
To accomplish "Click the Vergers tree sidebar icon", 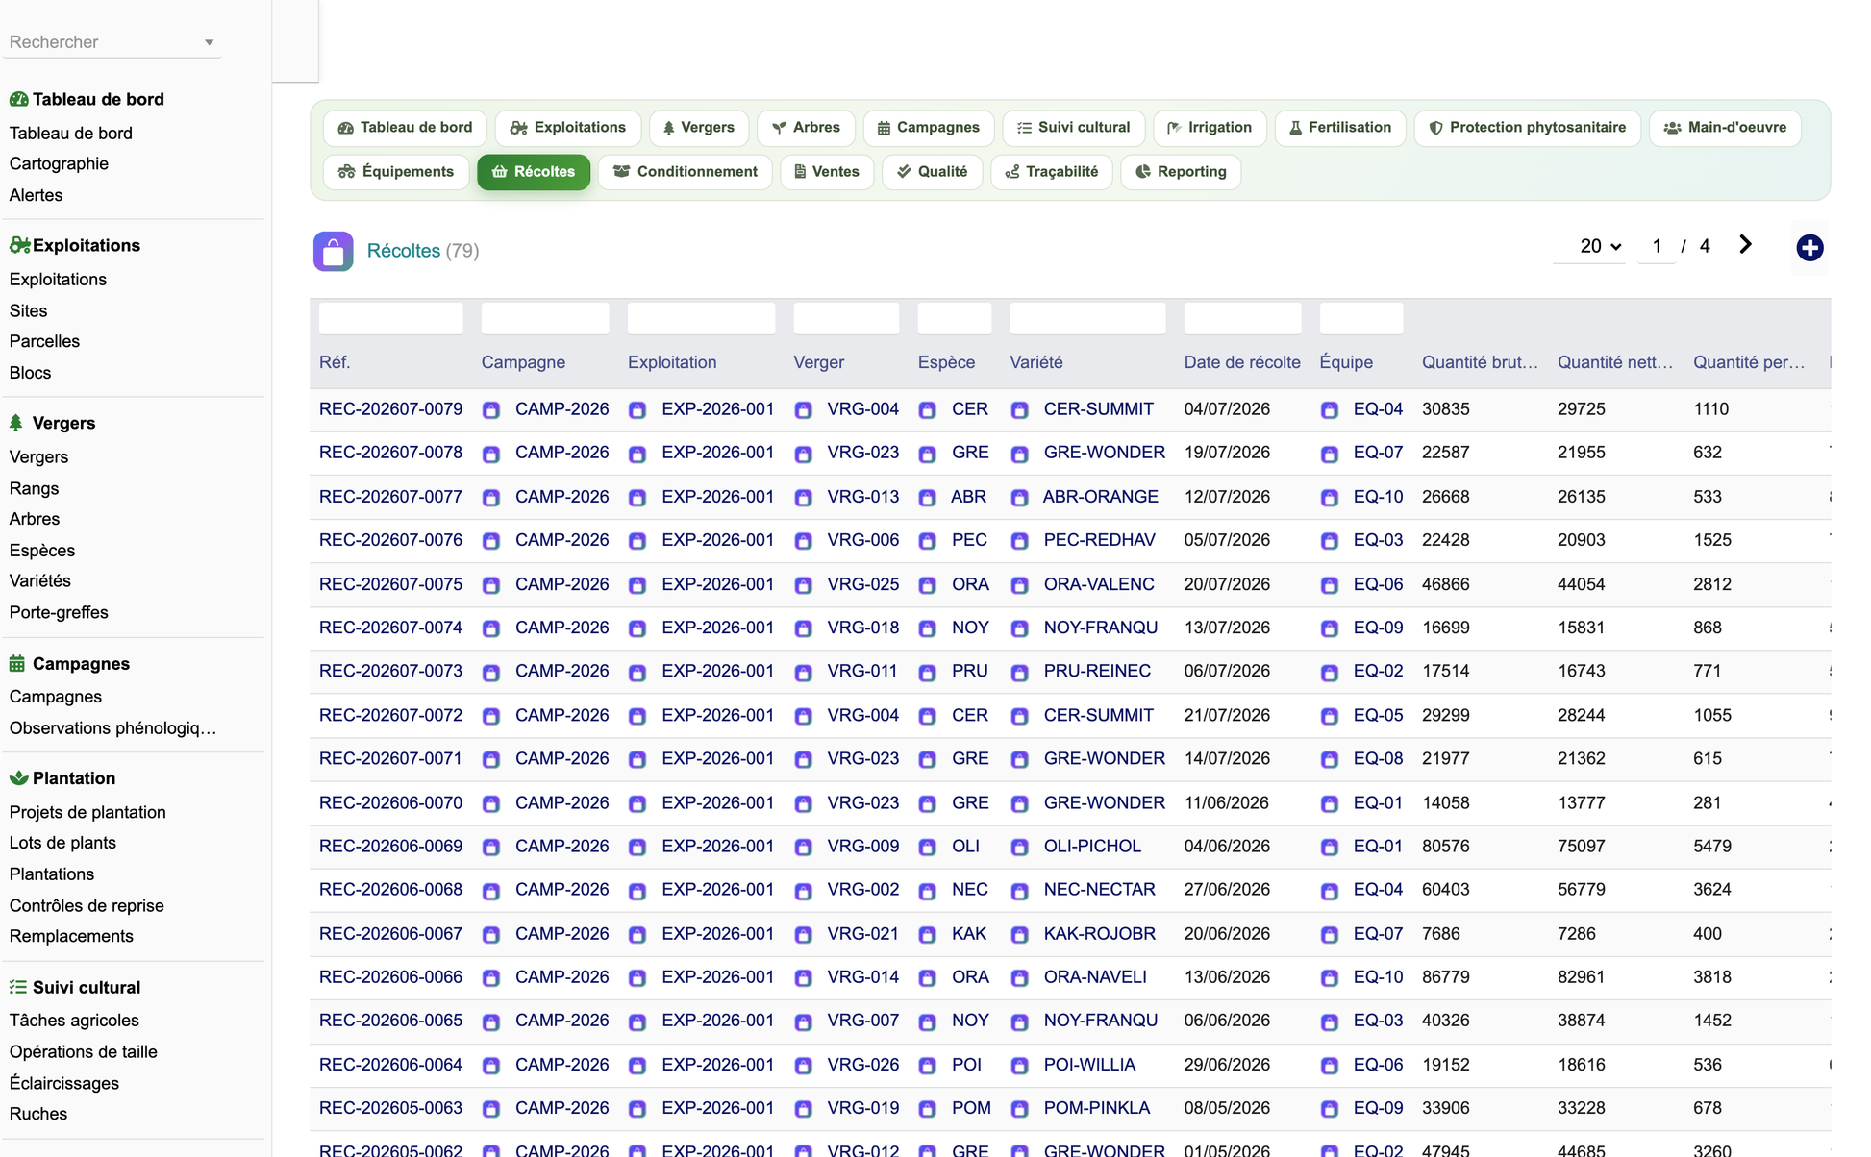I will [16, 423].
